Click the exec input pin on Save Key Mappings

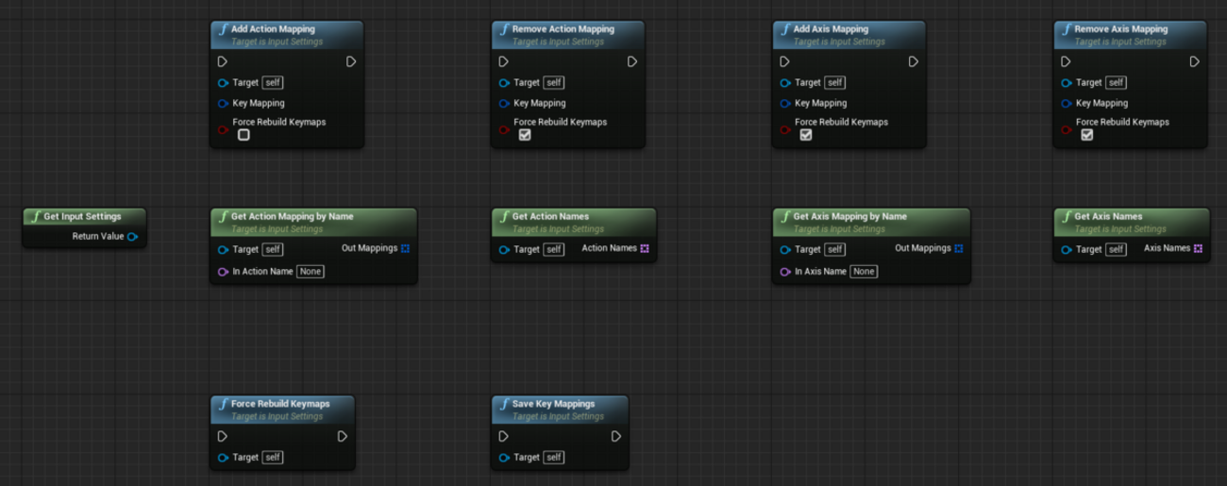tap(504, 436)
